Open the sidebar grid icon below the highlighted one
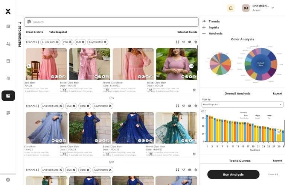 pos(8,113)
